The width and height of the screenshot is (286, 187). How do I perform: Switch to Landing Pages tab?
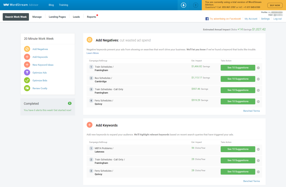coord(57,17)
